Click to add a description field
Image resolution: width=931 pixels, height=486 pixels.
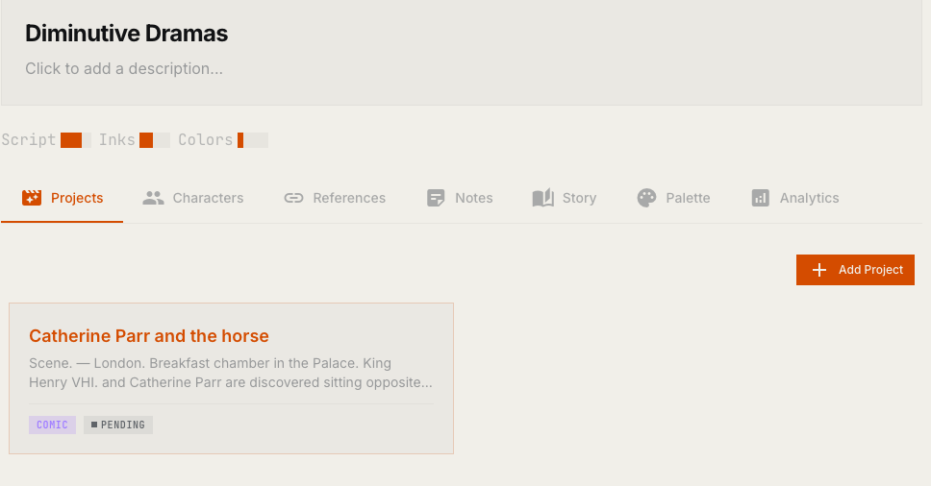pos(124,69)
